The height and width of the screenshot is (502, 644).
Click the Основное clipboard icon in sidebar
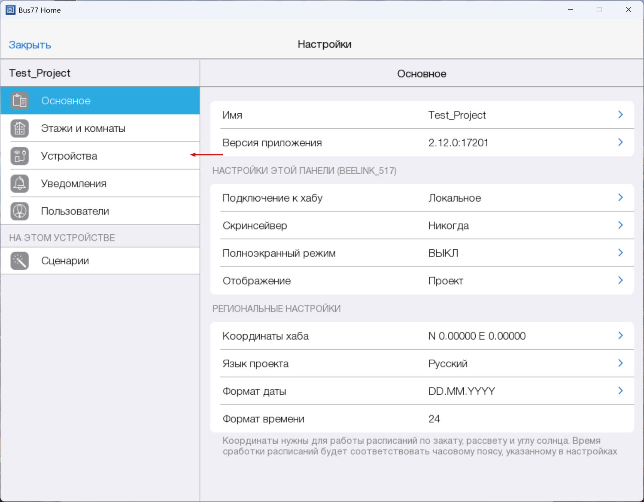pyautogui.click(x=20, y=101)
